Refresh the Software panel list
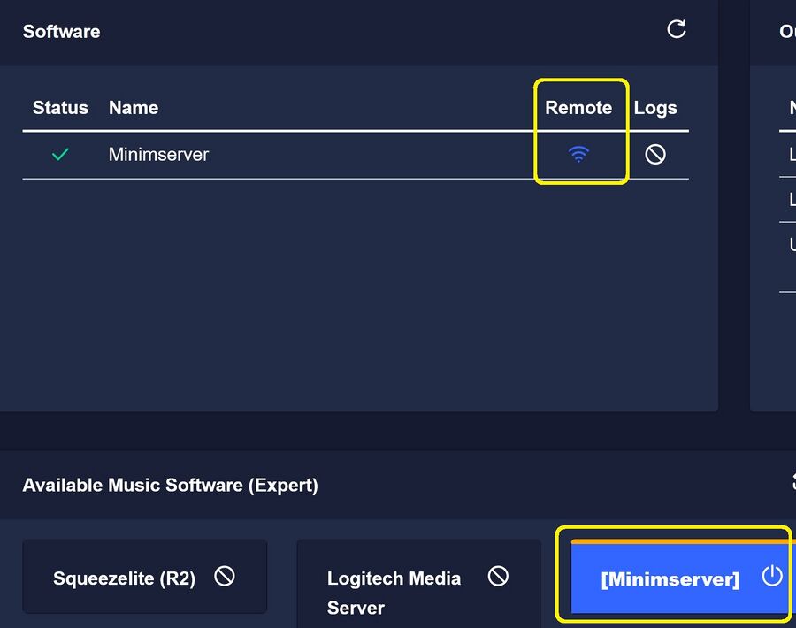Screen dimensions: 796x628 677,29
